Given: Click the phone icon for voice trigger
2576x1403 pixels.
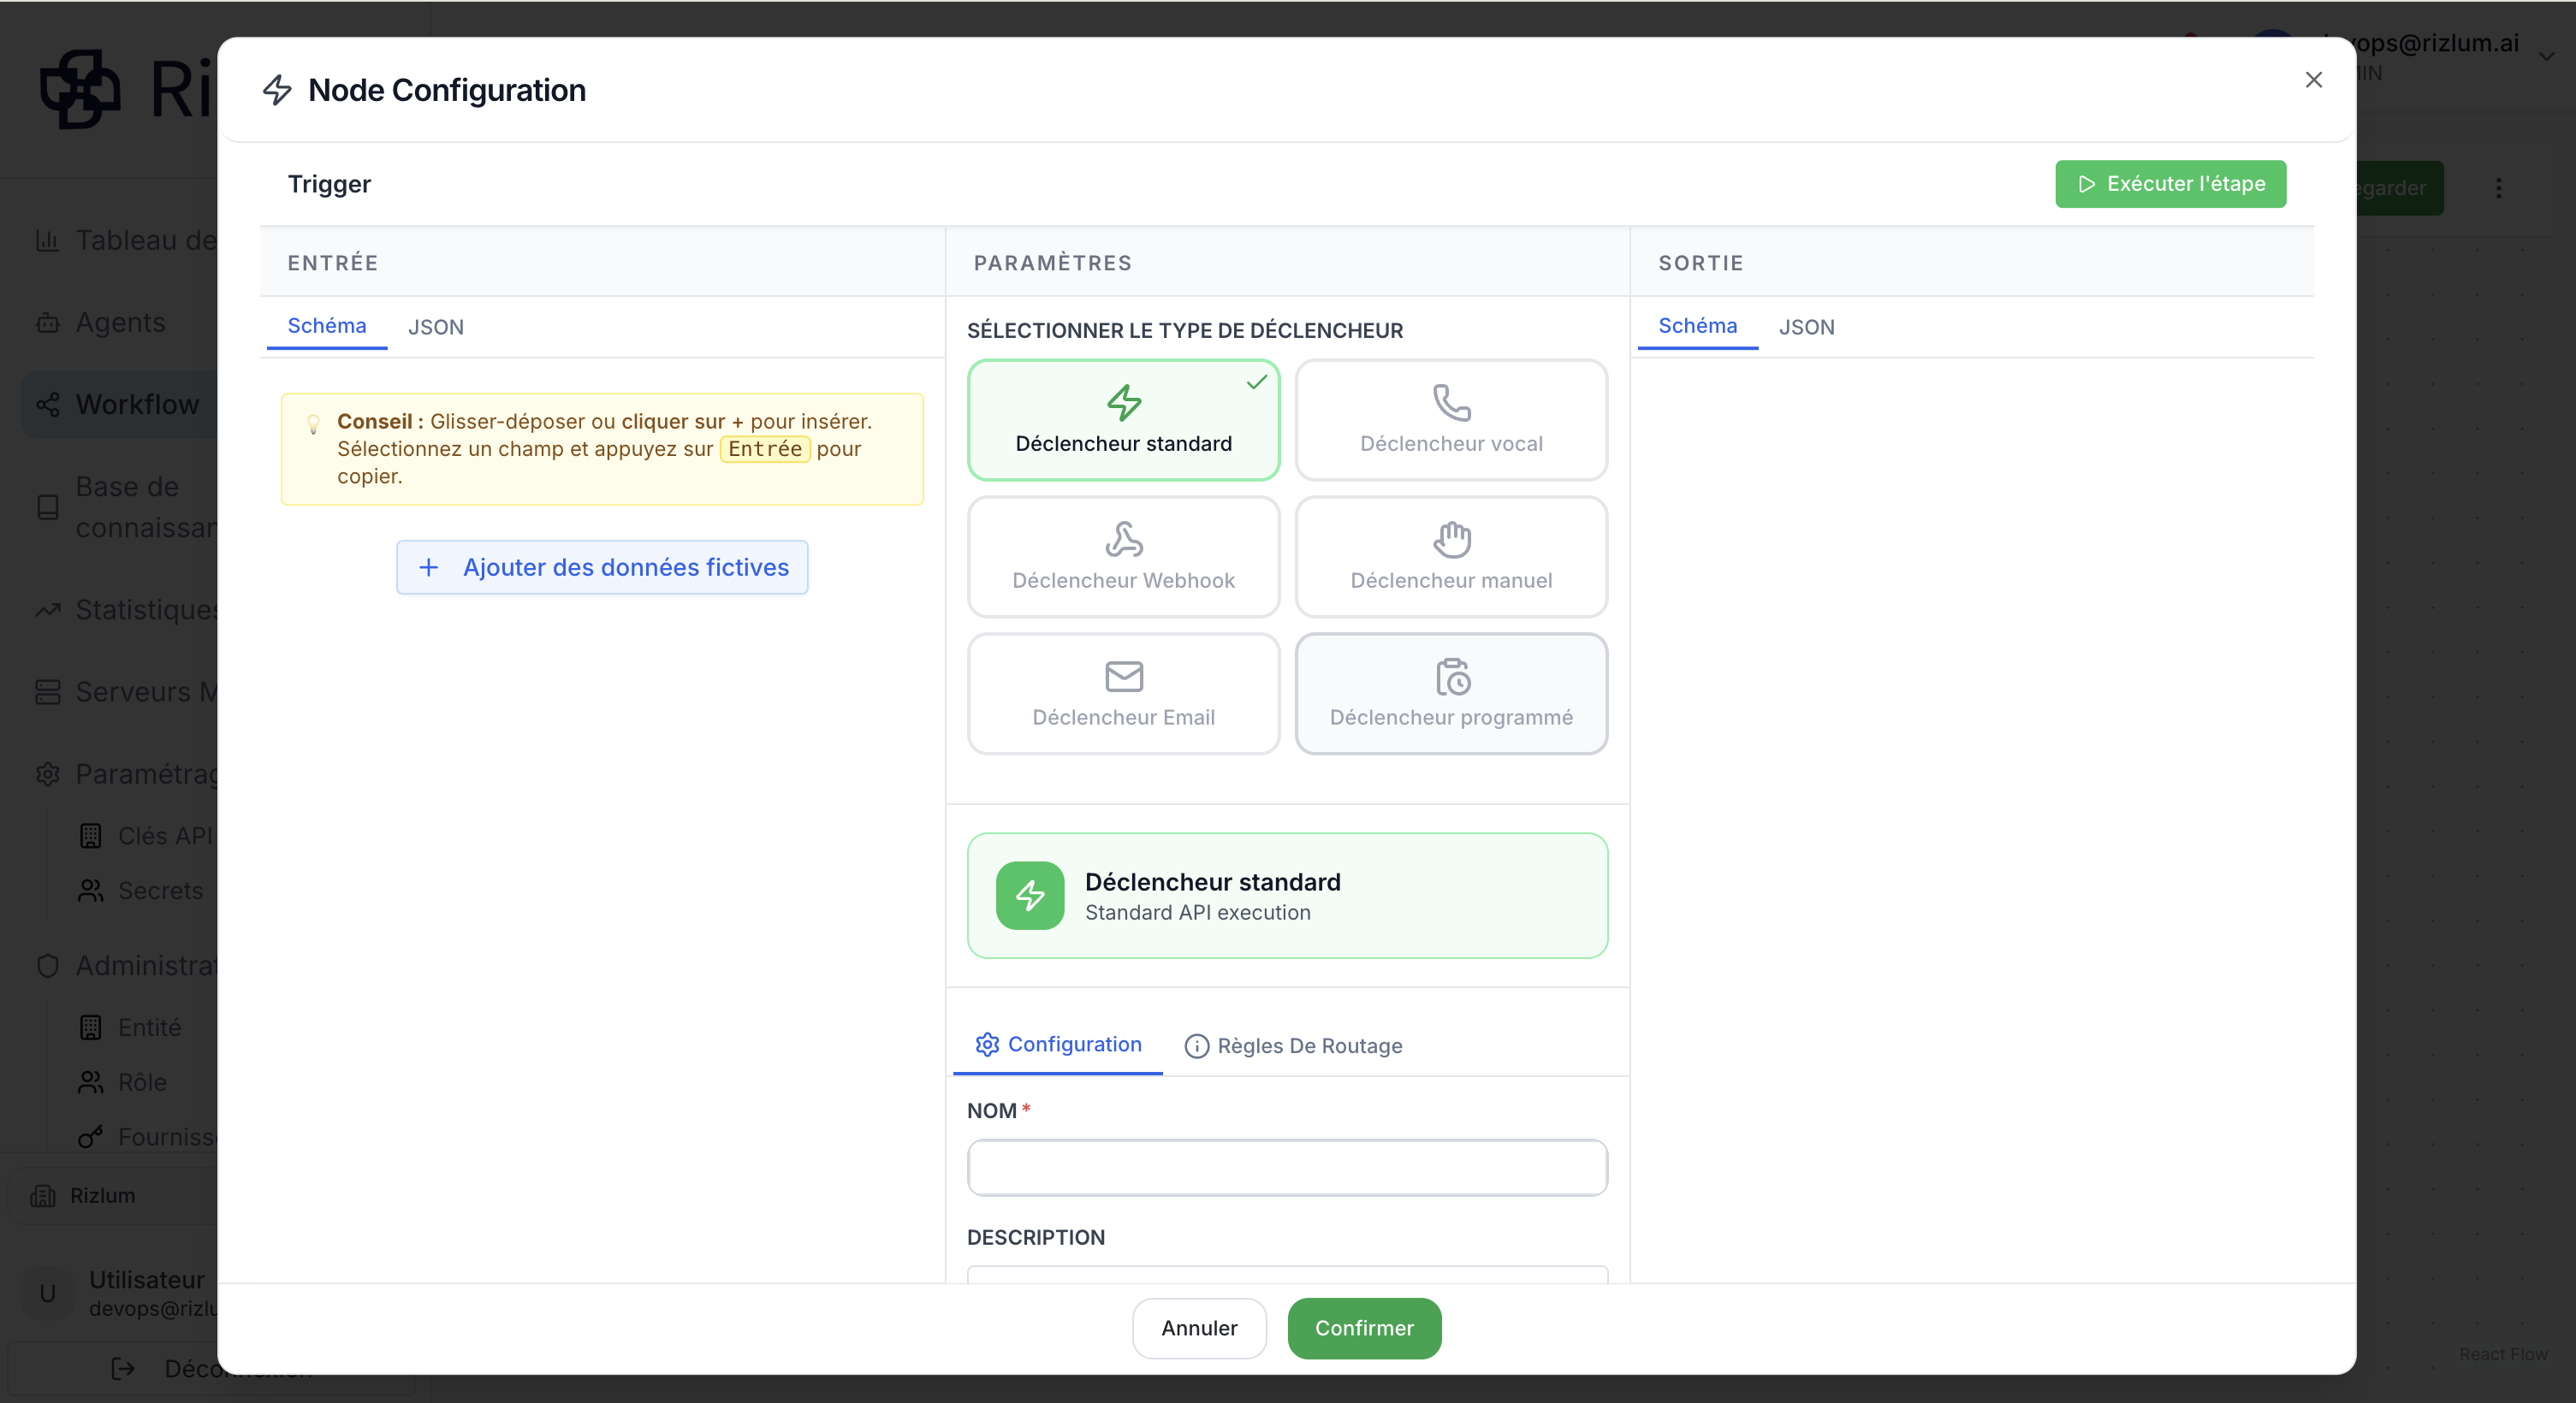Looking at the screenshot, I should 1451,402.
